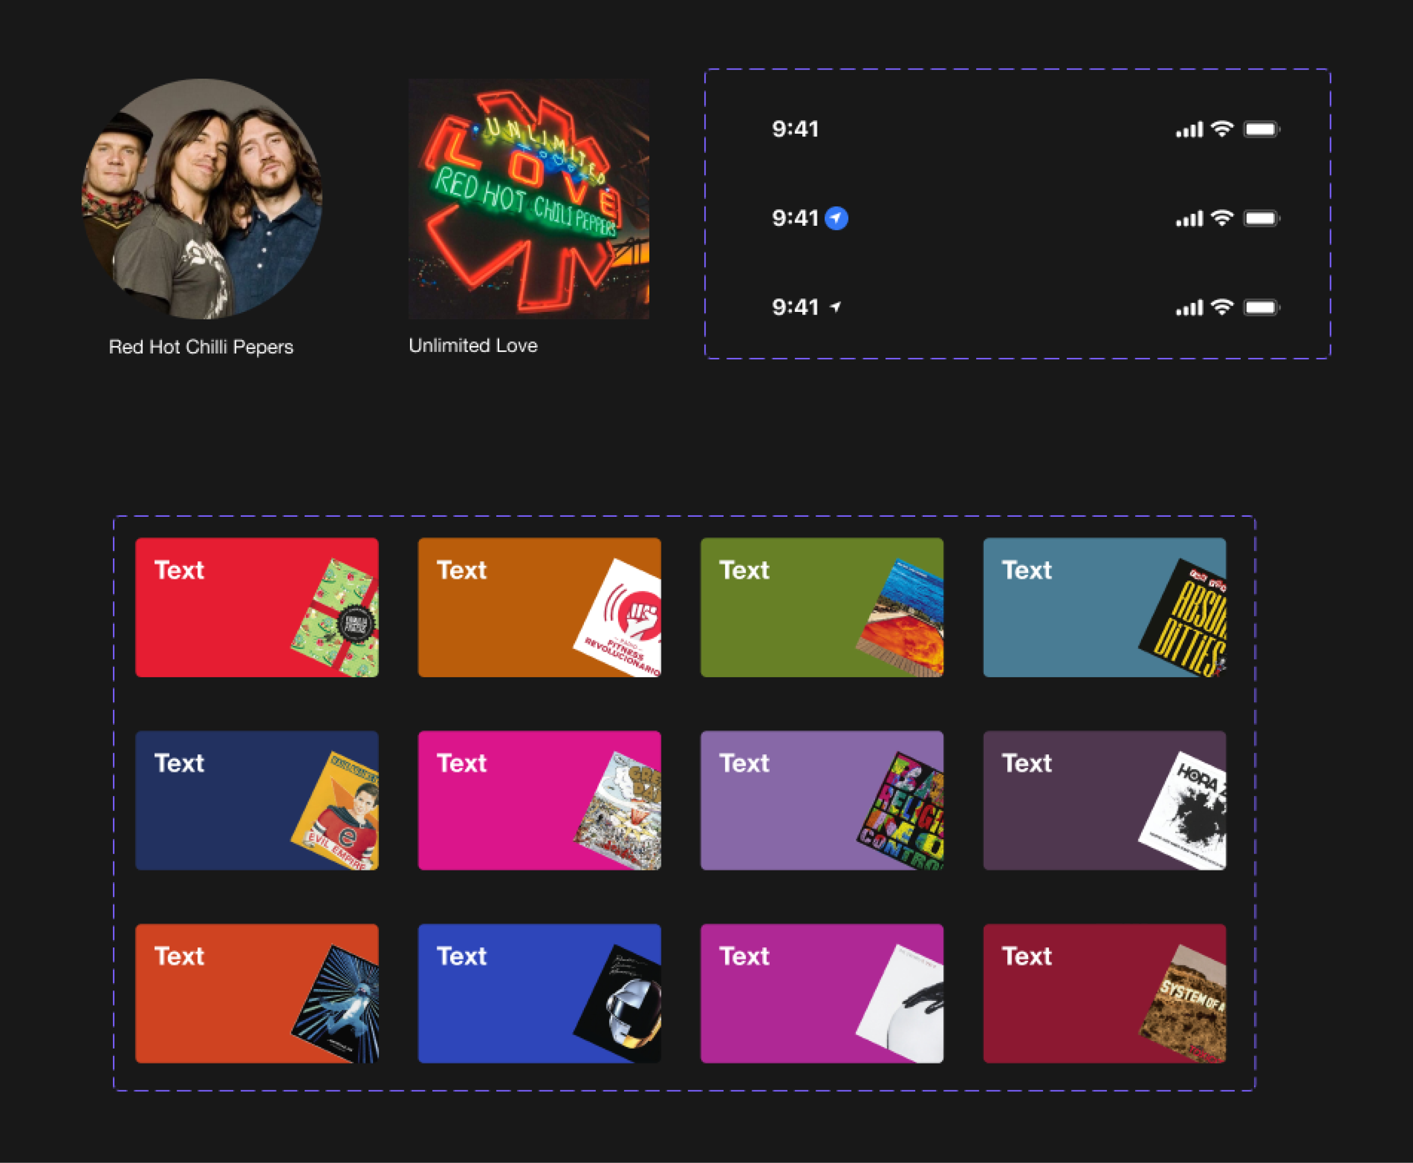1413x1163 pixels.
Task: Click the Wi-Fi icon in the gray-arrow status bar
Action: (1222, 308)
